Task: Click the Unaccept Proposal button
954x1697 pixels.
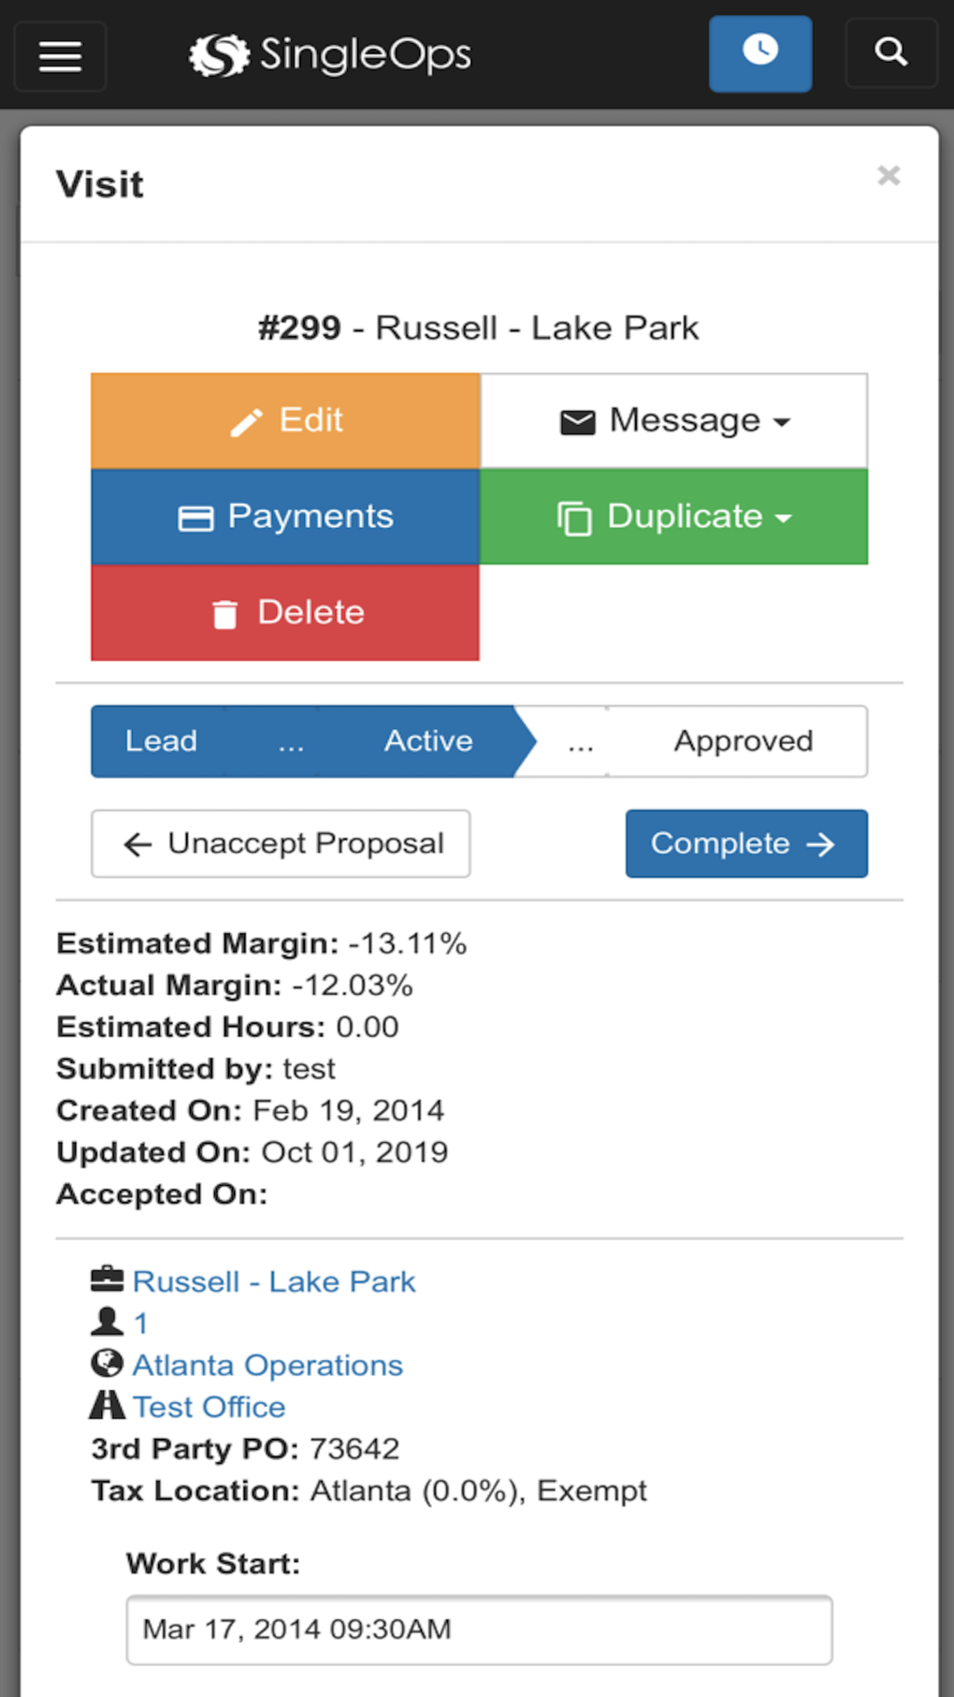Action: [x=280, y=843]
